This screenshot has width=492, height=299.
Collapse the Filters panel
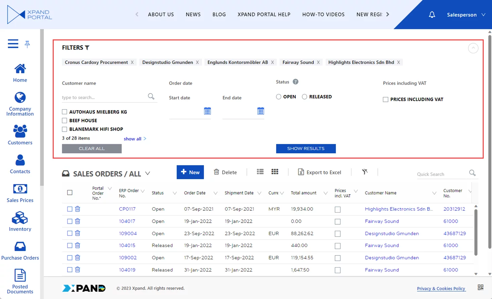click(x=473, y=48)
